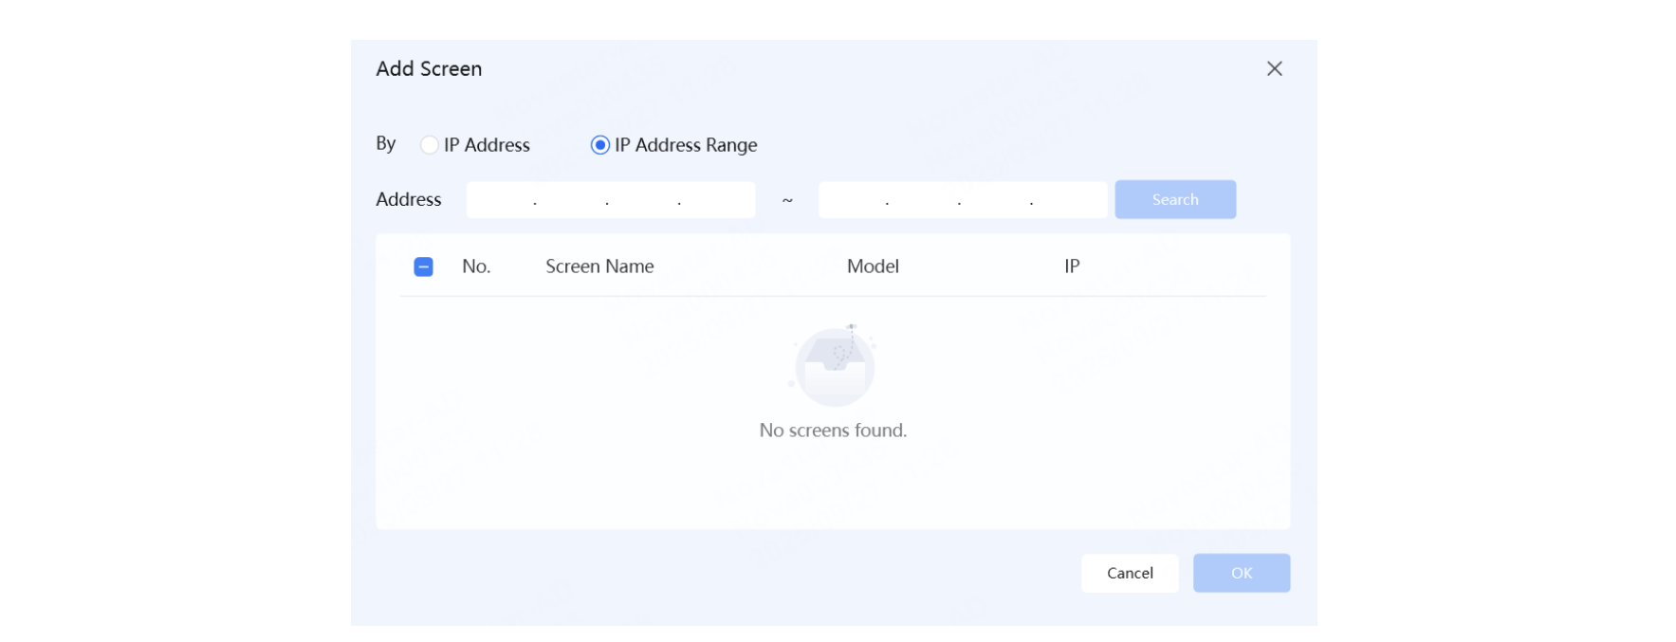Select the IP Address radio option

point(430,145)
